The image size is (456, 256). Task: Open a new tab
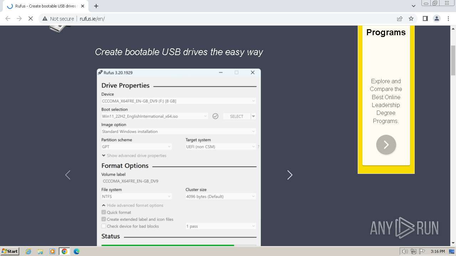point(96,6)
